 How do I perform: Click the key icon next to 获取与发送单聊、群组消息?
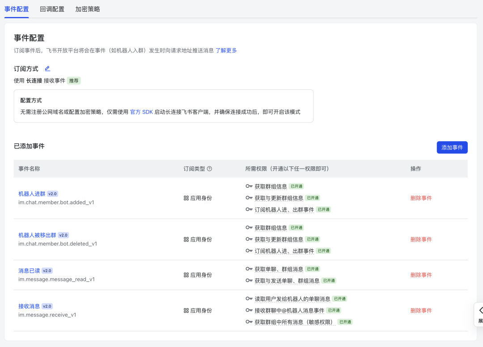[x=249, y=281]
